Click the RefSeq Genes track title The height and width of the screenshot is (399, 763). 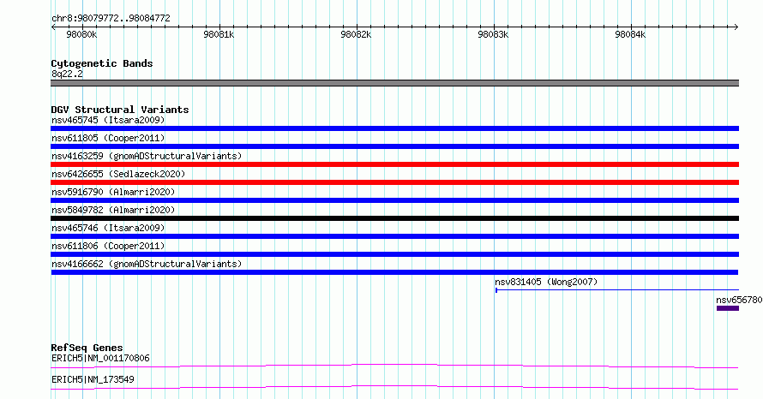click(x=87, y=348)
